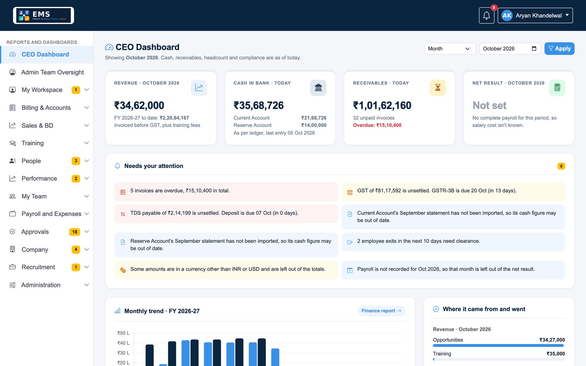Expand the Billing & Accounts chevron
The height and width of the screenshot is (366, 586).
[x=87, y=108]
